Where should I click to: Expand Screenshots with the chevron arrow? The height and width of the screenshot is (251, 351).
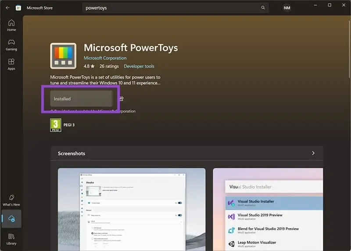[313, 153]
